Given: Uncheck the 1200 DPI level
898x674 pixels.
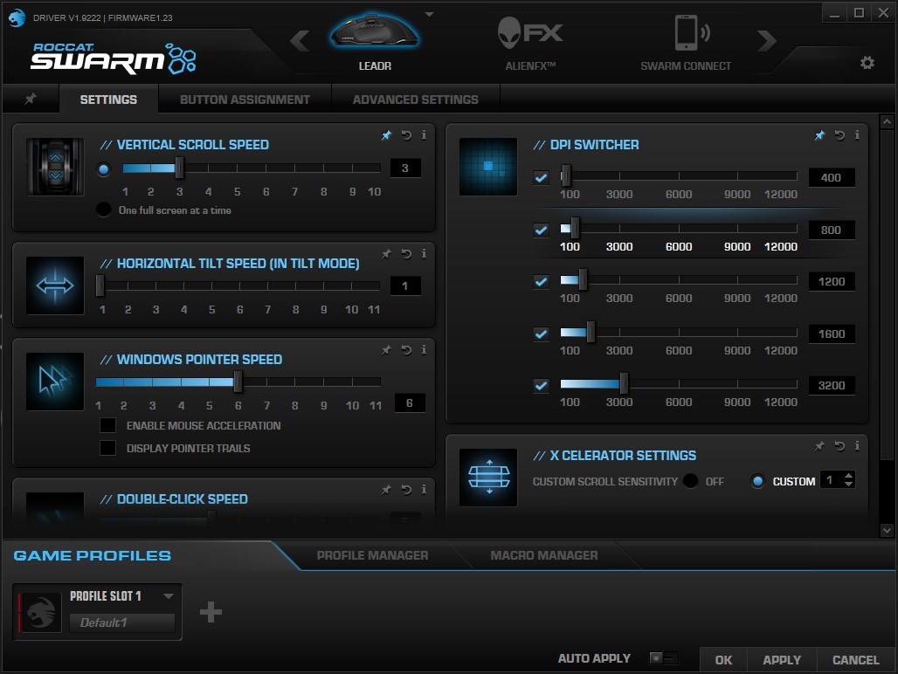Looking at the screenshot, I should (x=541, y=281).
